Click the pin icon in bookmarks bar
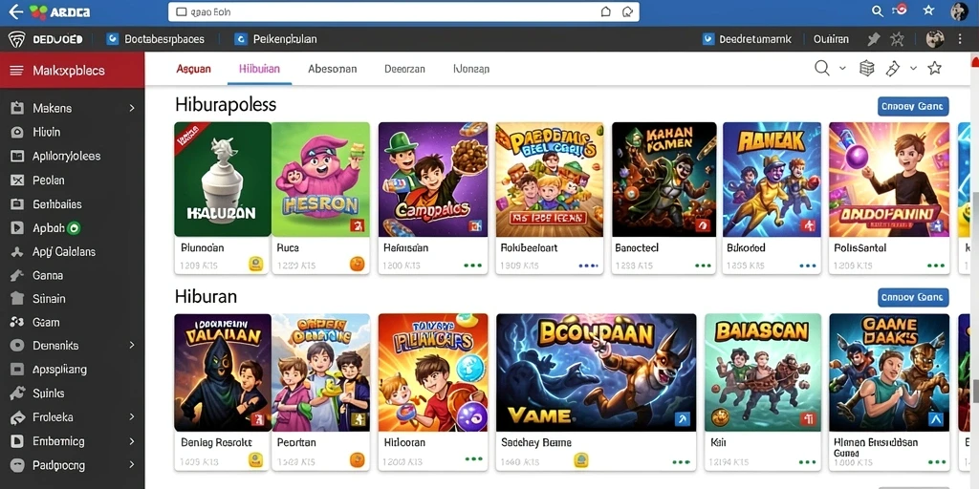Screen dimensions: 979x489 coord(874,39)
